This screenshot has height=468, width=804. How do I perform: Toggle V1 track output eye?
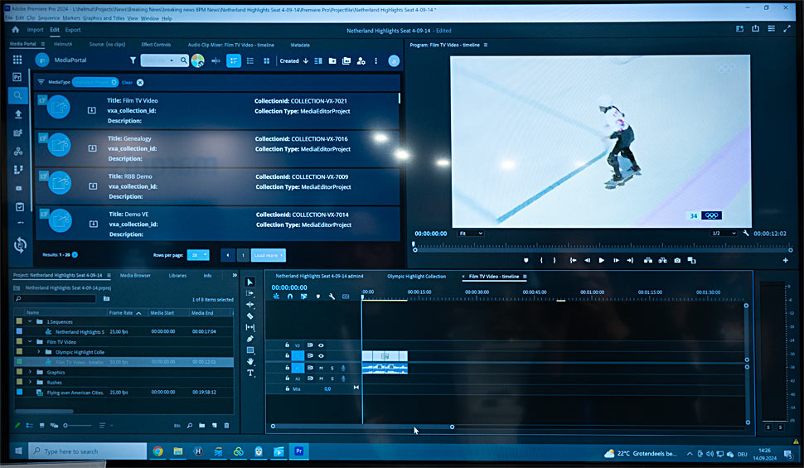pos(321,355)
